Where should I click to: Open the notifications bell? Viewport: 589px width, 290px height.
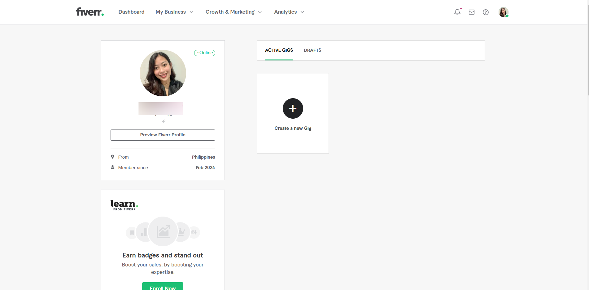(x=457, y=12)
